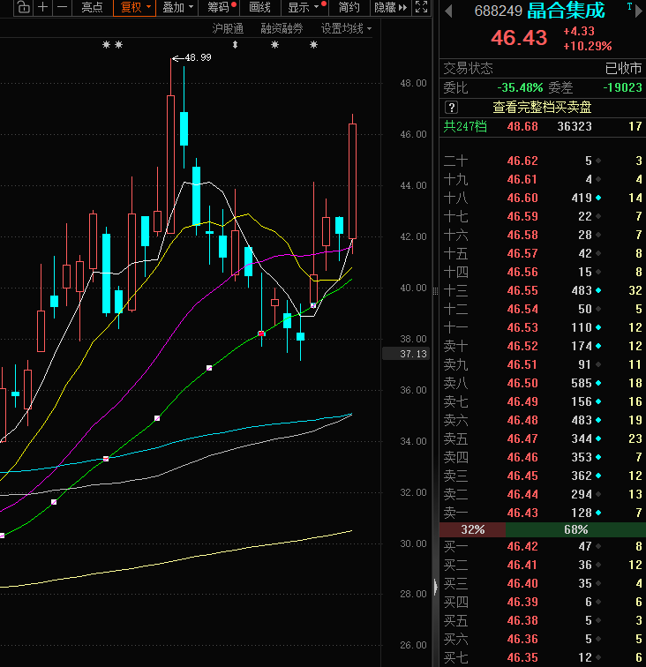Screen dimensions: 646x667
Task: Click the stock name 晶合集成
Action: point(566,11)
